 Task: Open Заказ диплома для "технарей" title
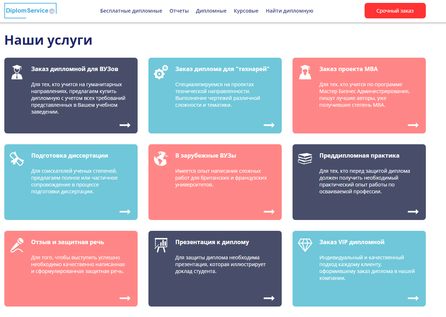(223, 69)
